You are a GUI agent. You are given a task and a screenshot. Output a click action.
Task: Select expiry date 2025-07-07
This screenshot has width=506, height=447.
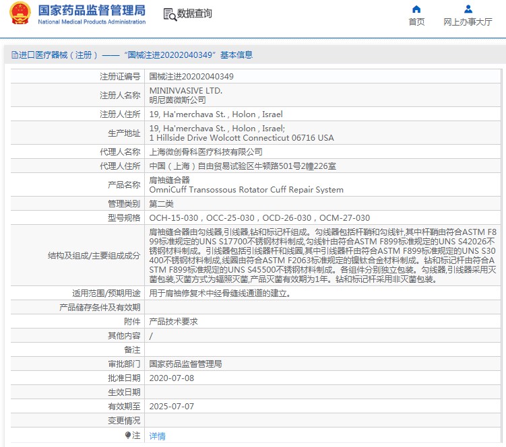coord(172,407)
